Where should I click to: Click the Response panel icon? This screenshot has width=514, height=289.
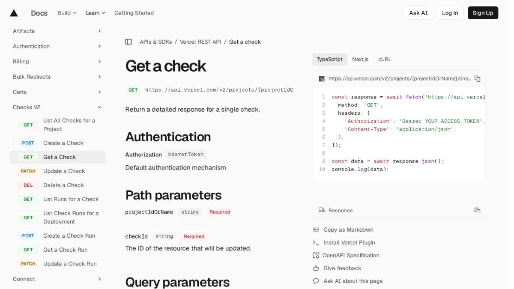pyautogui.click(x=322, y=210)
